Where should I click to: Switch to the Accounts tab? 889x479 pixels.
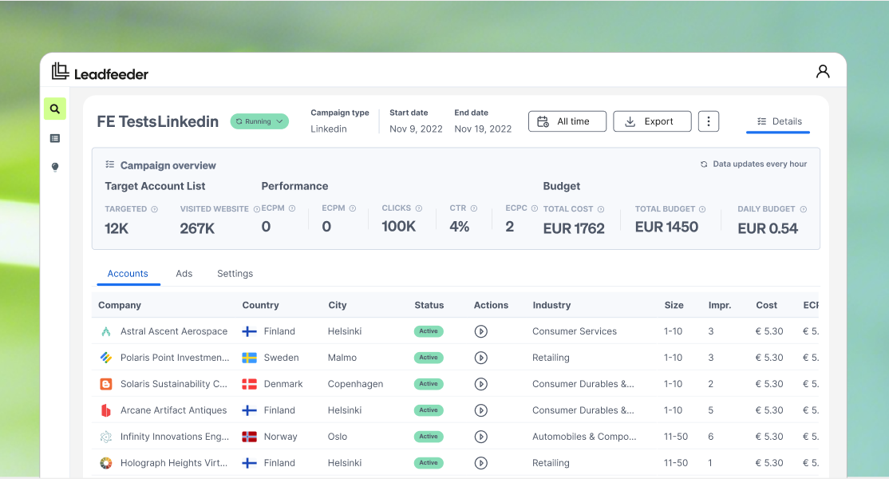[128, 273]
